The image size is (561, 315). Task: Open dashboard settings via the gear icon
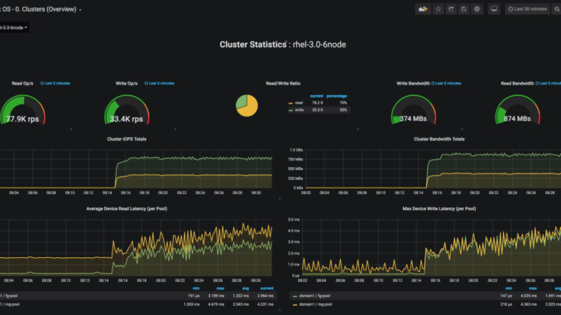(x=477, y=9)
